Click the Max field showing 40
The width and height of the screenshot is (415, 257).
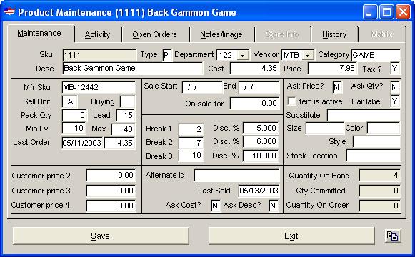(123, 129)
